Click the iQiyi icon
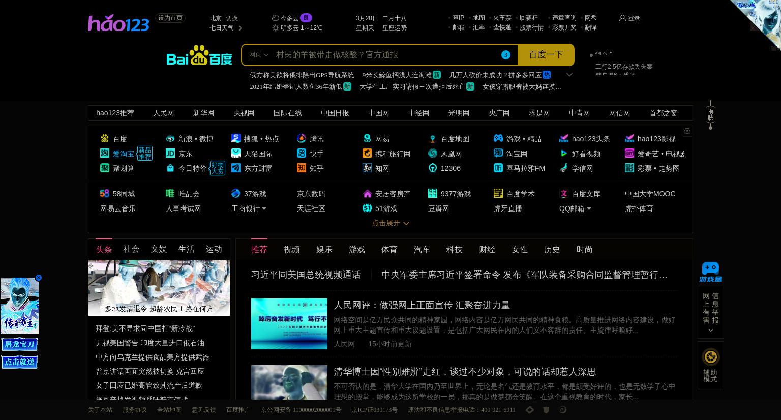Screen dimensions: 781x420 tap(629, 153)
